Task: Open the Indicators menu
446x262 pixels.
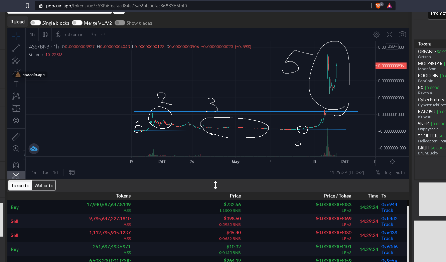Action: point(70,34)
